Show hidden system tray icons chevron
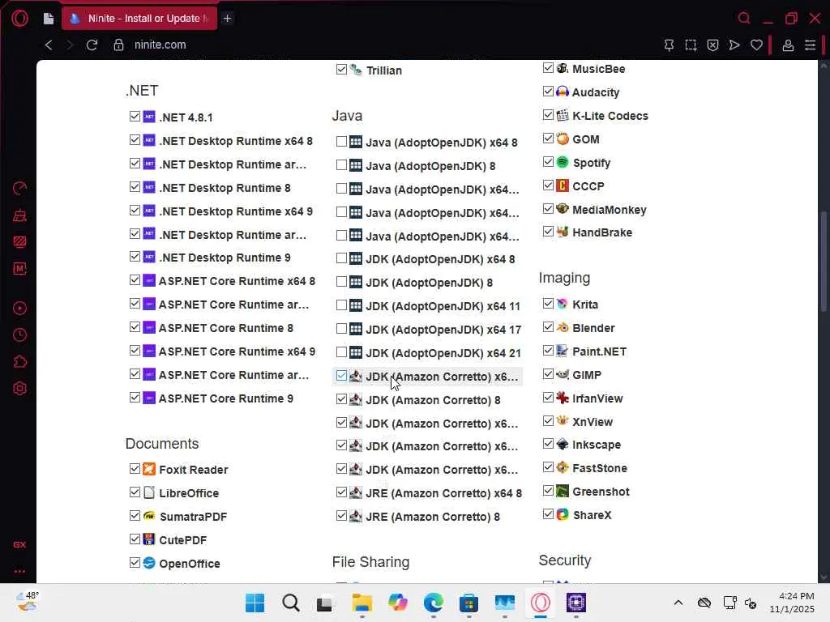The height and width of the screenshot is (622, 830). (678, 603)
